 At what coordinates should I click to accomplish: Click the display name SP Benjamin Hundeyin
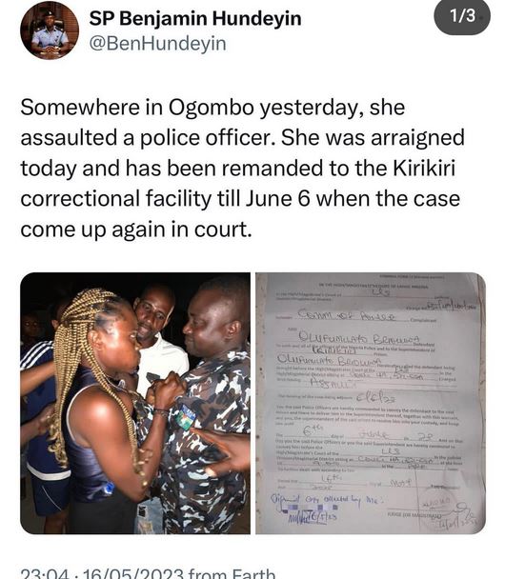click(x=195, y=18)
